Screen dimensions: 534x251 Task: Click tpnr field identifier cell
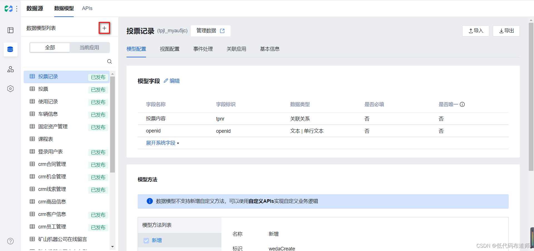coord(220,119)
